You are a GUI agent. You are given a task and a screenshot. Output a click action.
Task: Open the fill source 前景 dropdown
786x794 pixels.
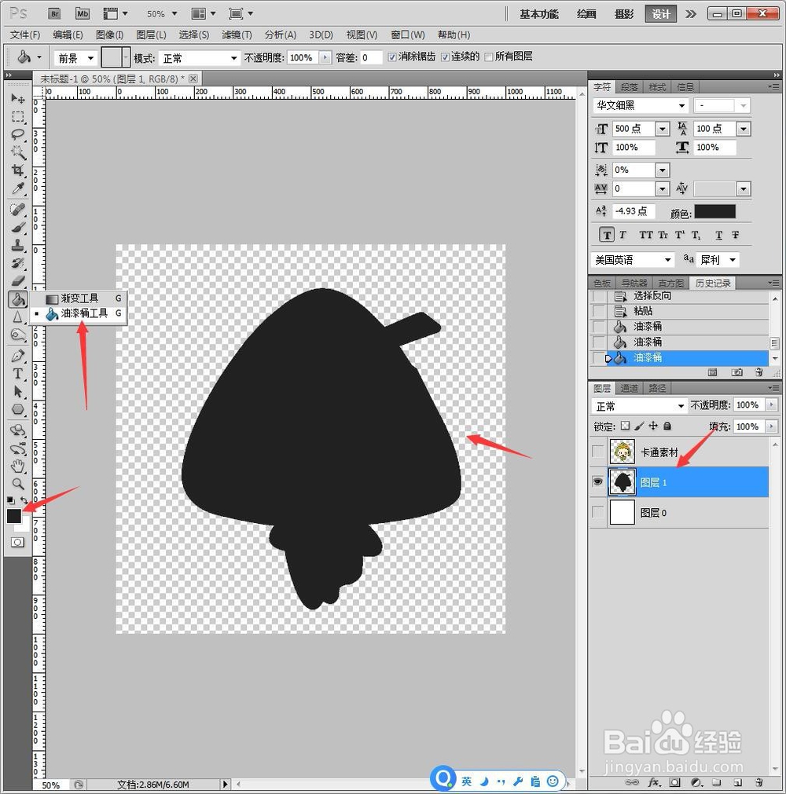point(75,58)
